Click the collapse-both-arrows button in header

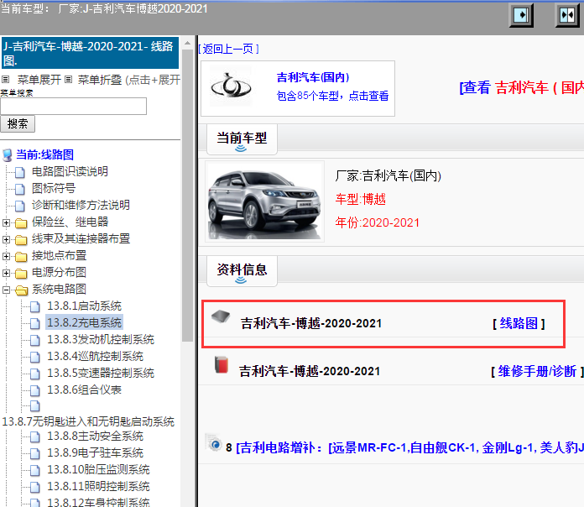tap(567, 15)
